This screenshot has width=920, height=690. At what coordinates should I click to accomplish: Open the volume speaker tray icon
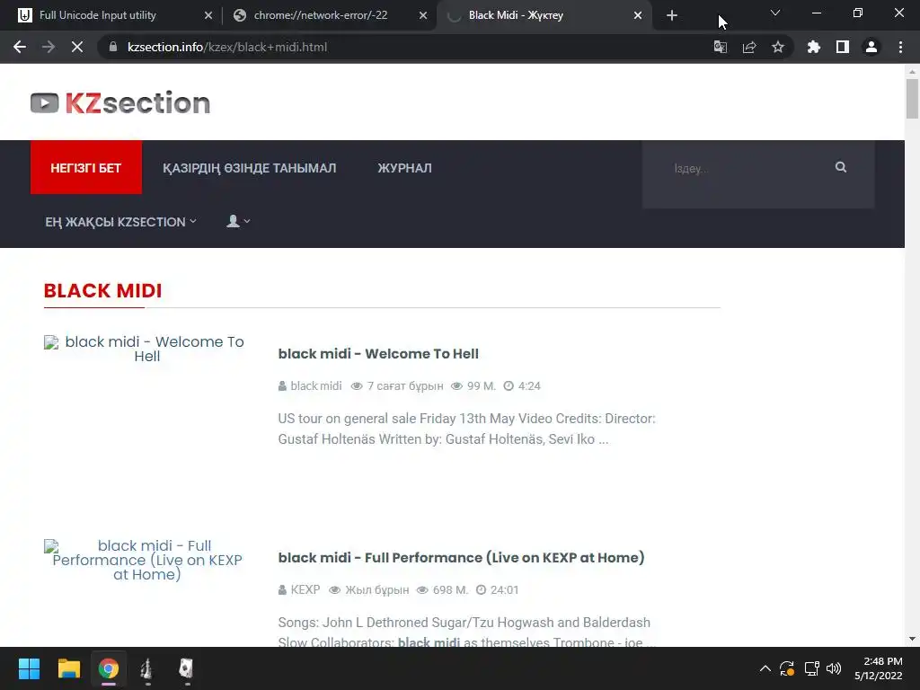coord(833,668)
